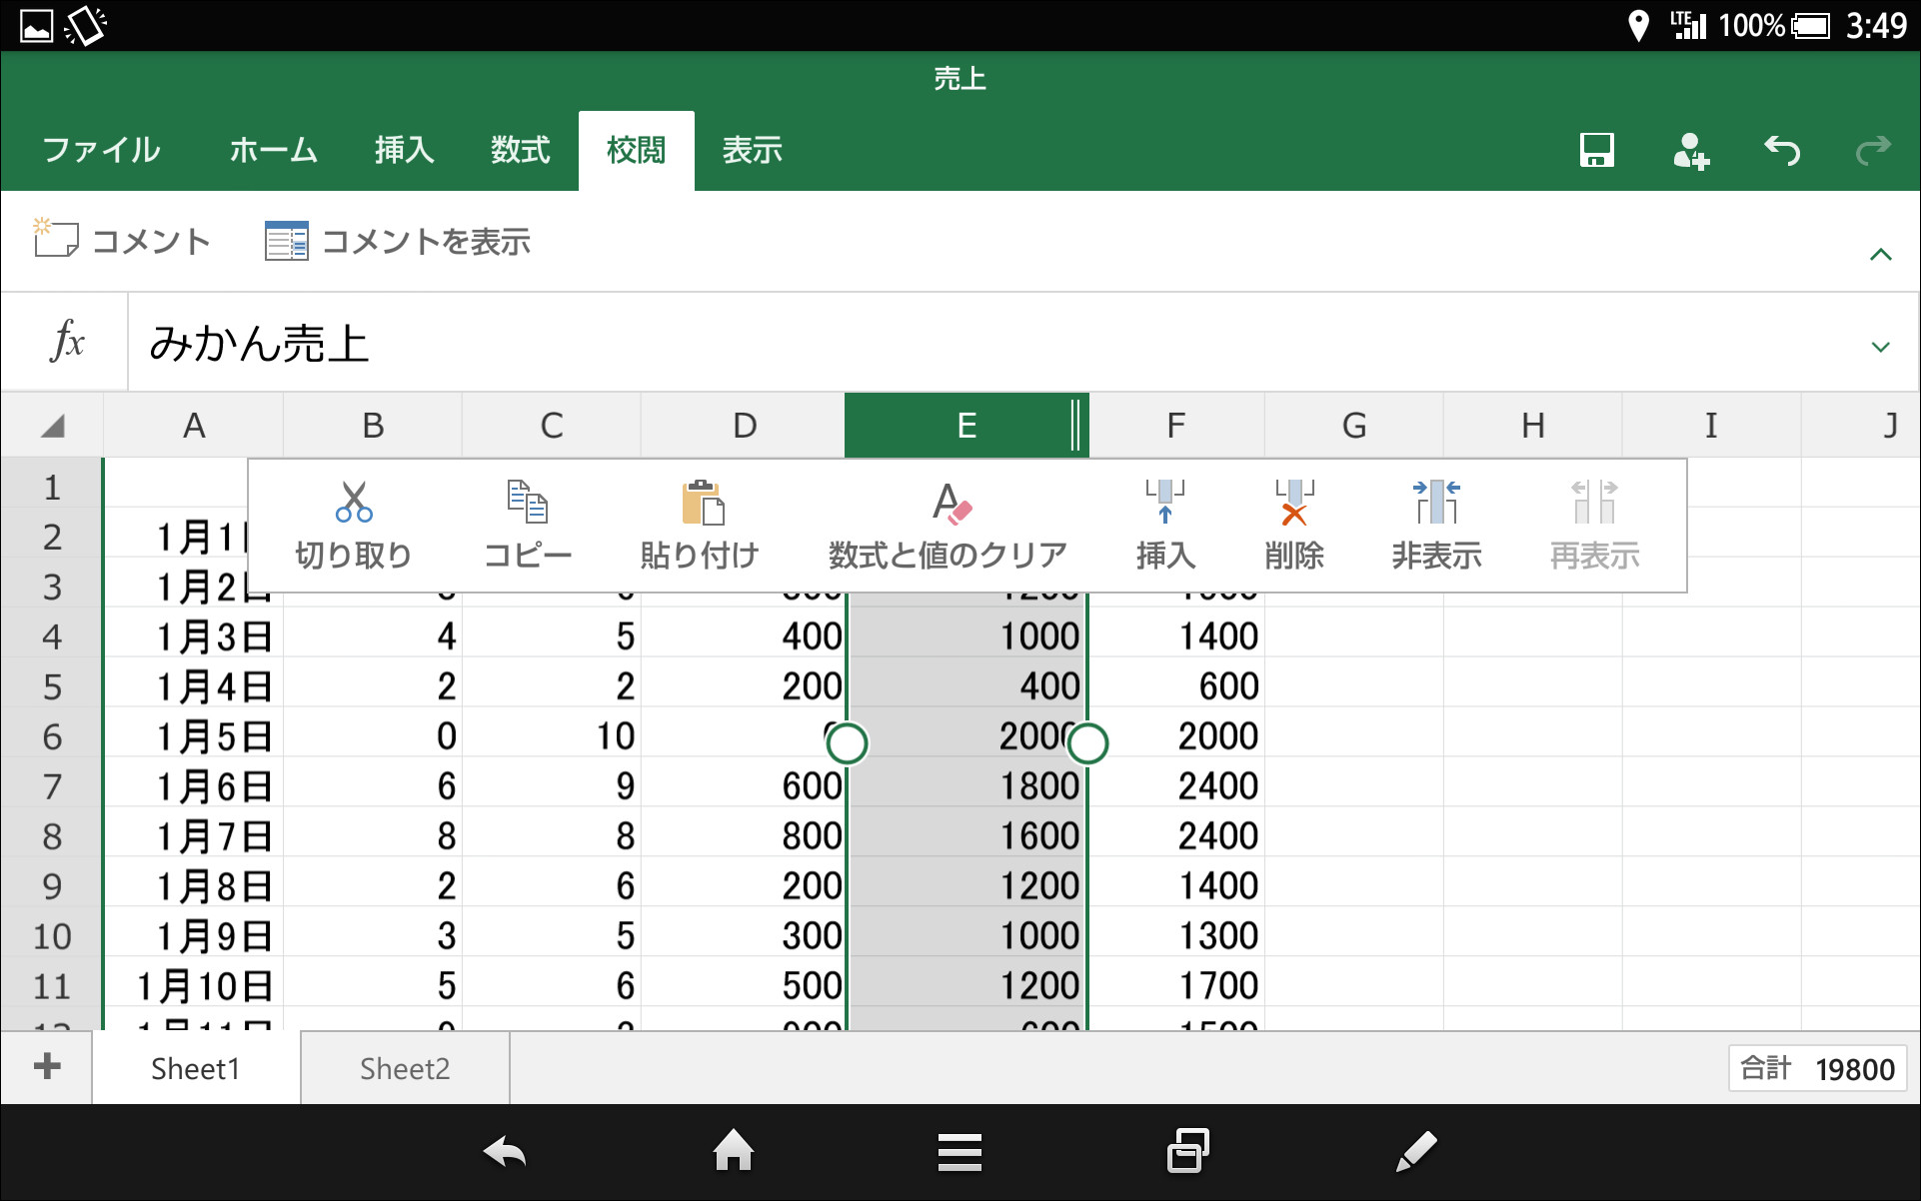Screen dimensions: 1921x1201
Task: Save the workbook with the save icon
Action: tap(1596, 150)
